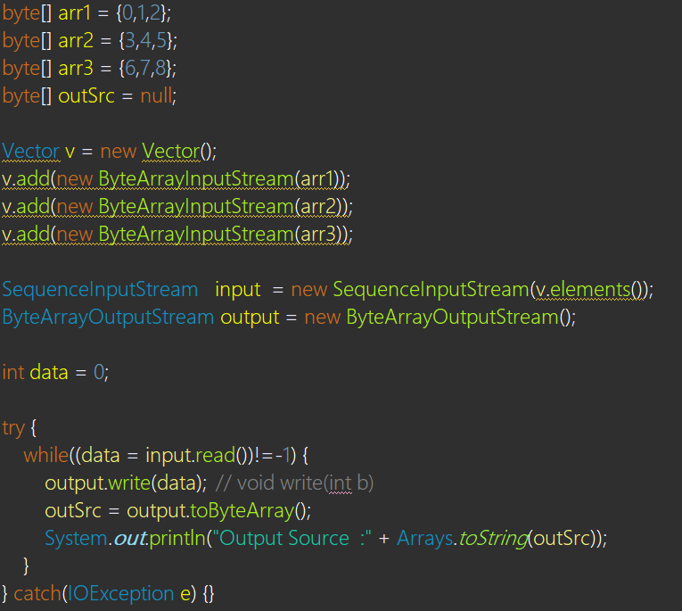Click the variable name arr1 in its declaration
The height and width of the screenshot is (611, 682).
[x=74, y=13]
